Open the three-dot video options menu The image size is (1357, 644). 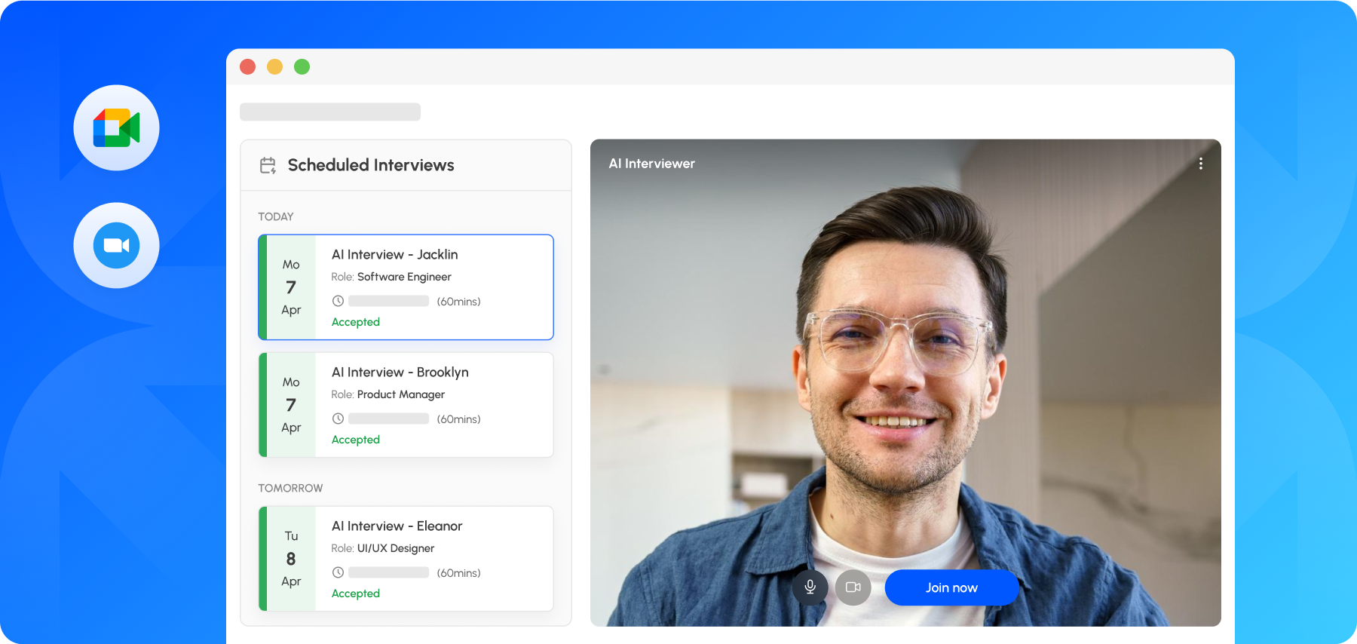[1201, 164]
